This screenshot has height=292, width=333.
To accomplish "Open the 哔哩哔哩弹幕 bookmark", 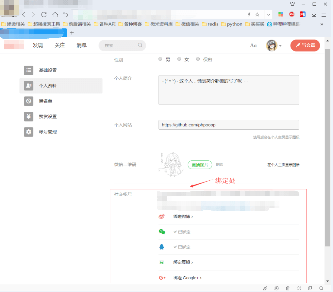I will (283, 24).
